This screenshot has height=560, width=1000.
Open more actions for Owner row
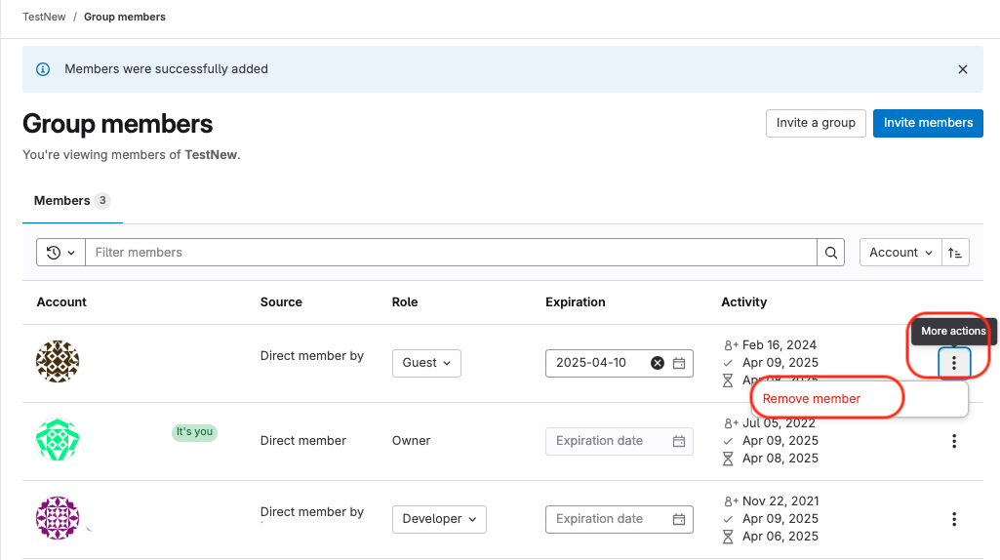click(954, 441)
